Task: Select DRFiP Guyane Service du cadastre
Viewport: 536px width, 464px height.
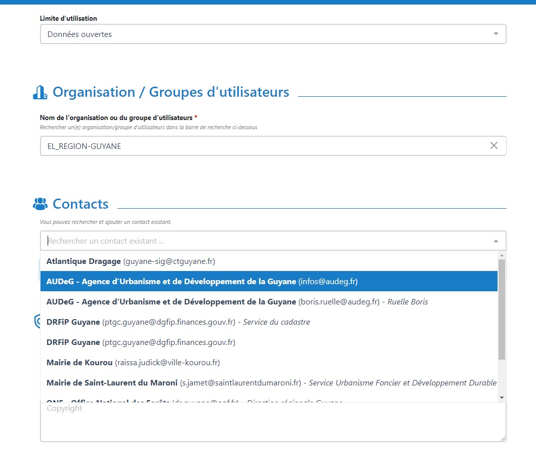Action: pyautogui.click(x=178, y=322)
